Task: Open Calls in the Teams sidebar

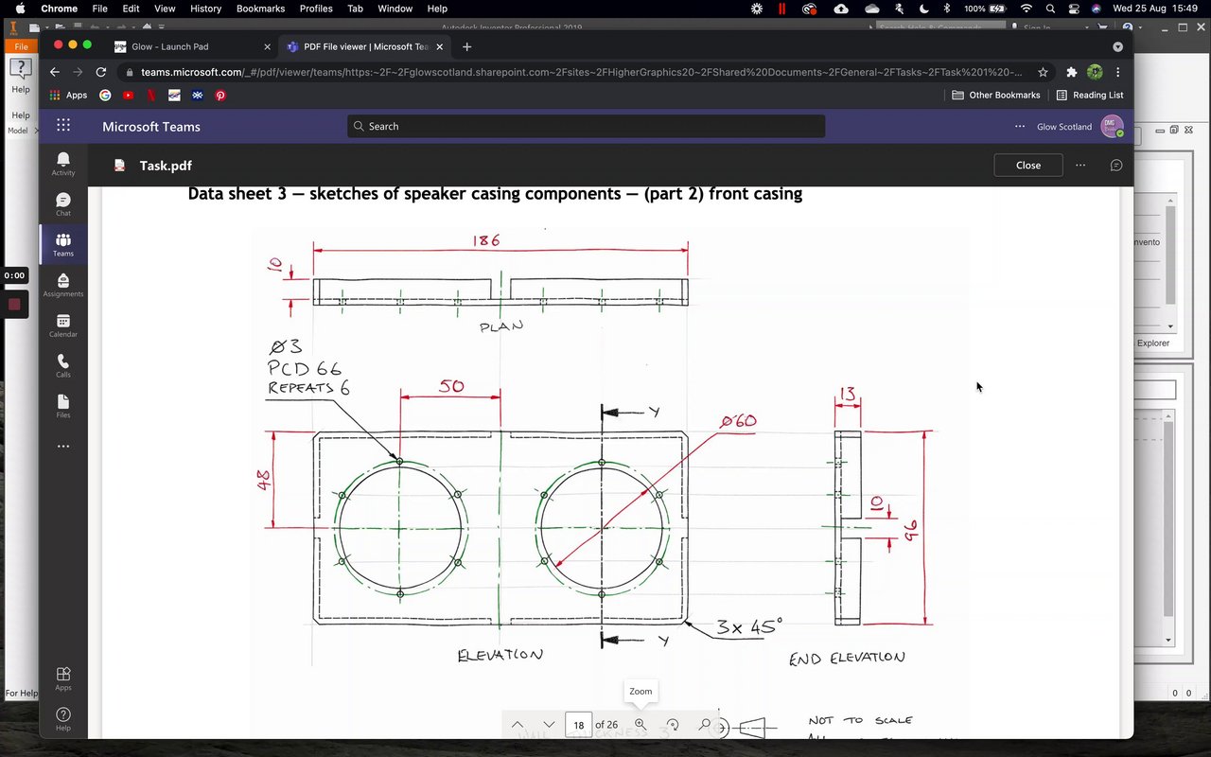Action: coord(63,366)
